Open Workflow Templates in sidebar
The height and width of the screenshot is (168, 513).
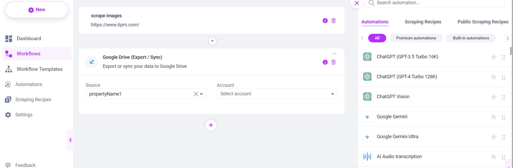coord(39,69)
